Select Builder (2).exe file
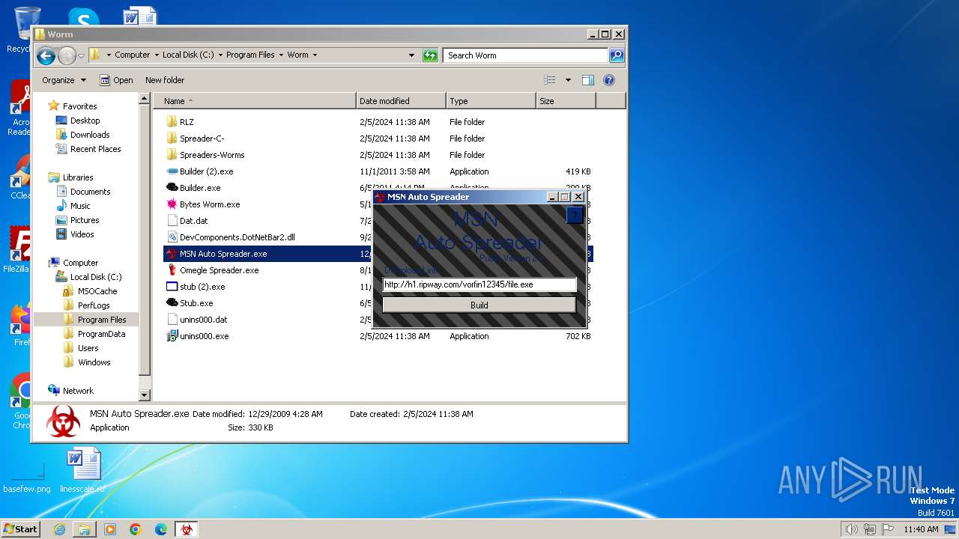959x539 pixels. [x=206, y=171]
